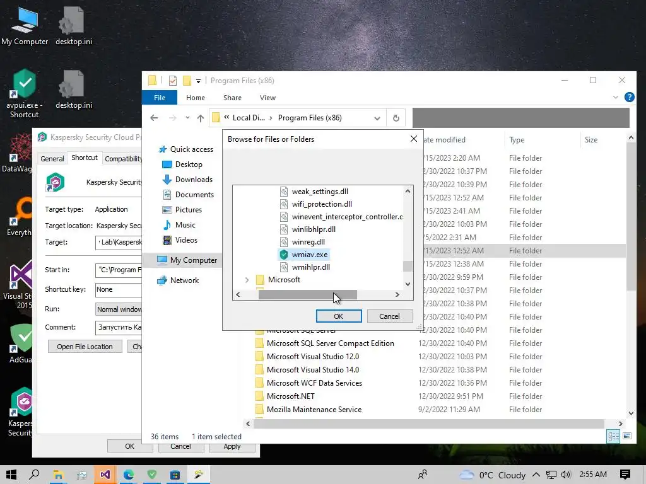The width and height of the screenshot is (646, 484).
Task: Click the browse tree scroll down arrow
Action: 408,284
